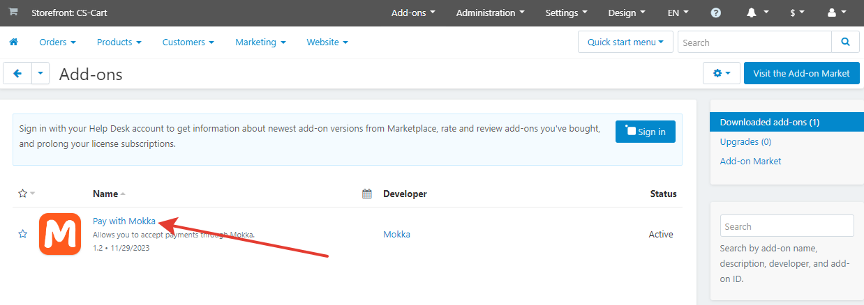The height and width of the screenshot is (305, 864).
Task: Open the Pay with Mokka link
Action: (x=124, y=221)
